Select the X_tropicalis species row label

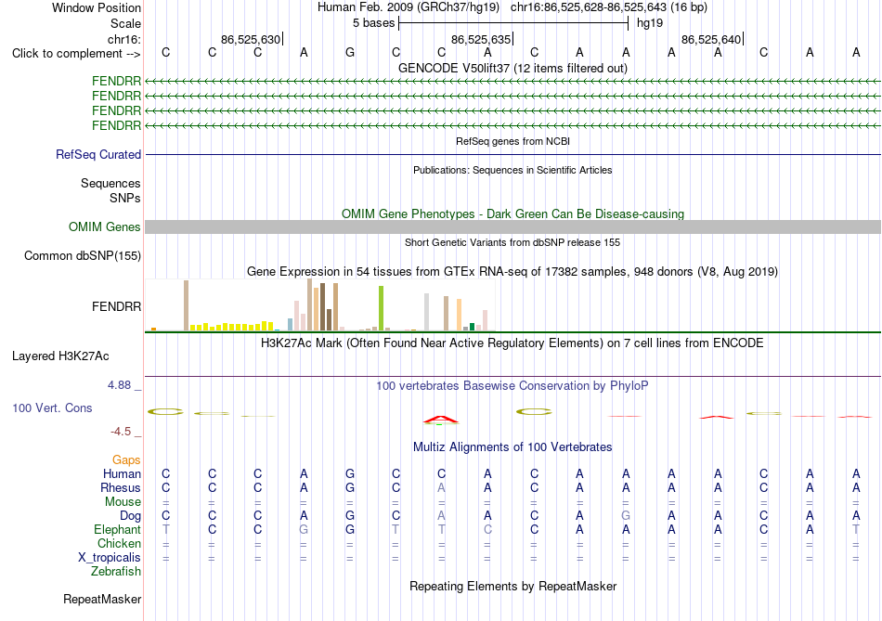click(x=110, y=558)
